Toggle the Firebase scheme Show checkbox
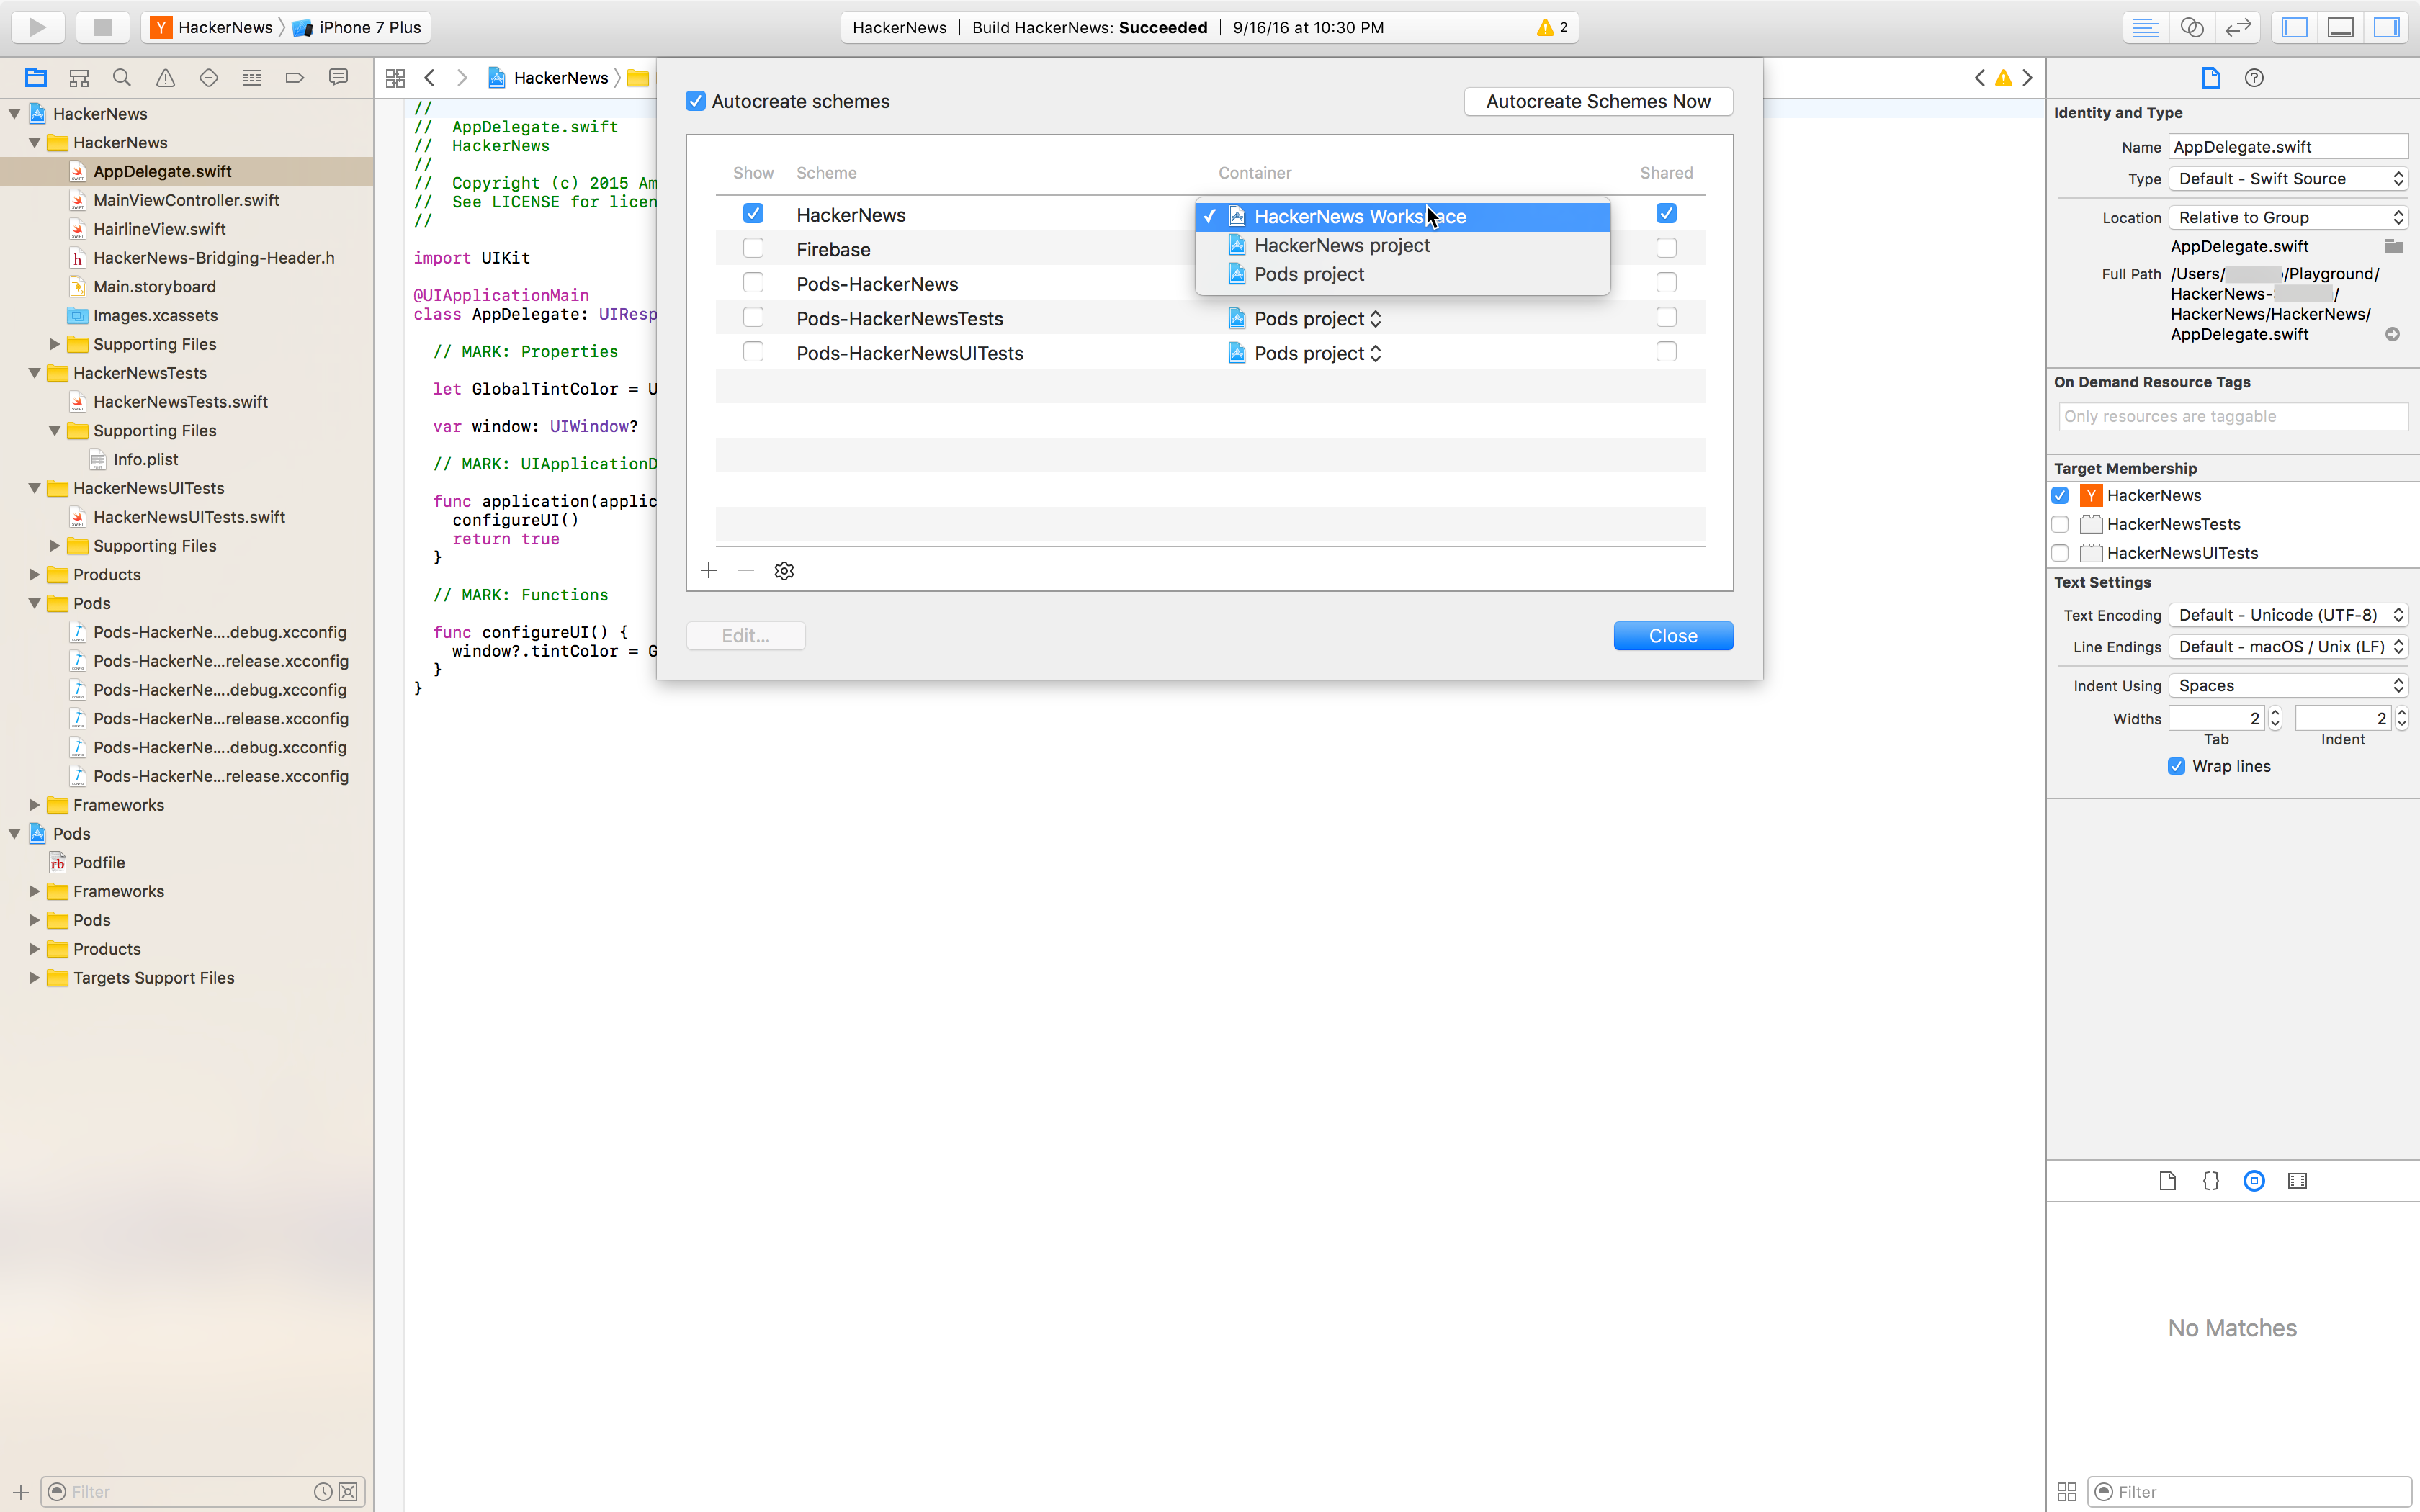This screenshot has height=1512, width=2420. (x=753, y=249)
